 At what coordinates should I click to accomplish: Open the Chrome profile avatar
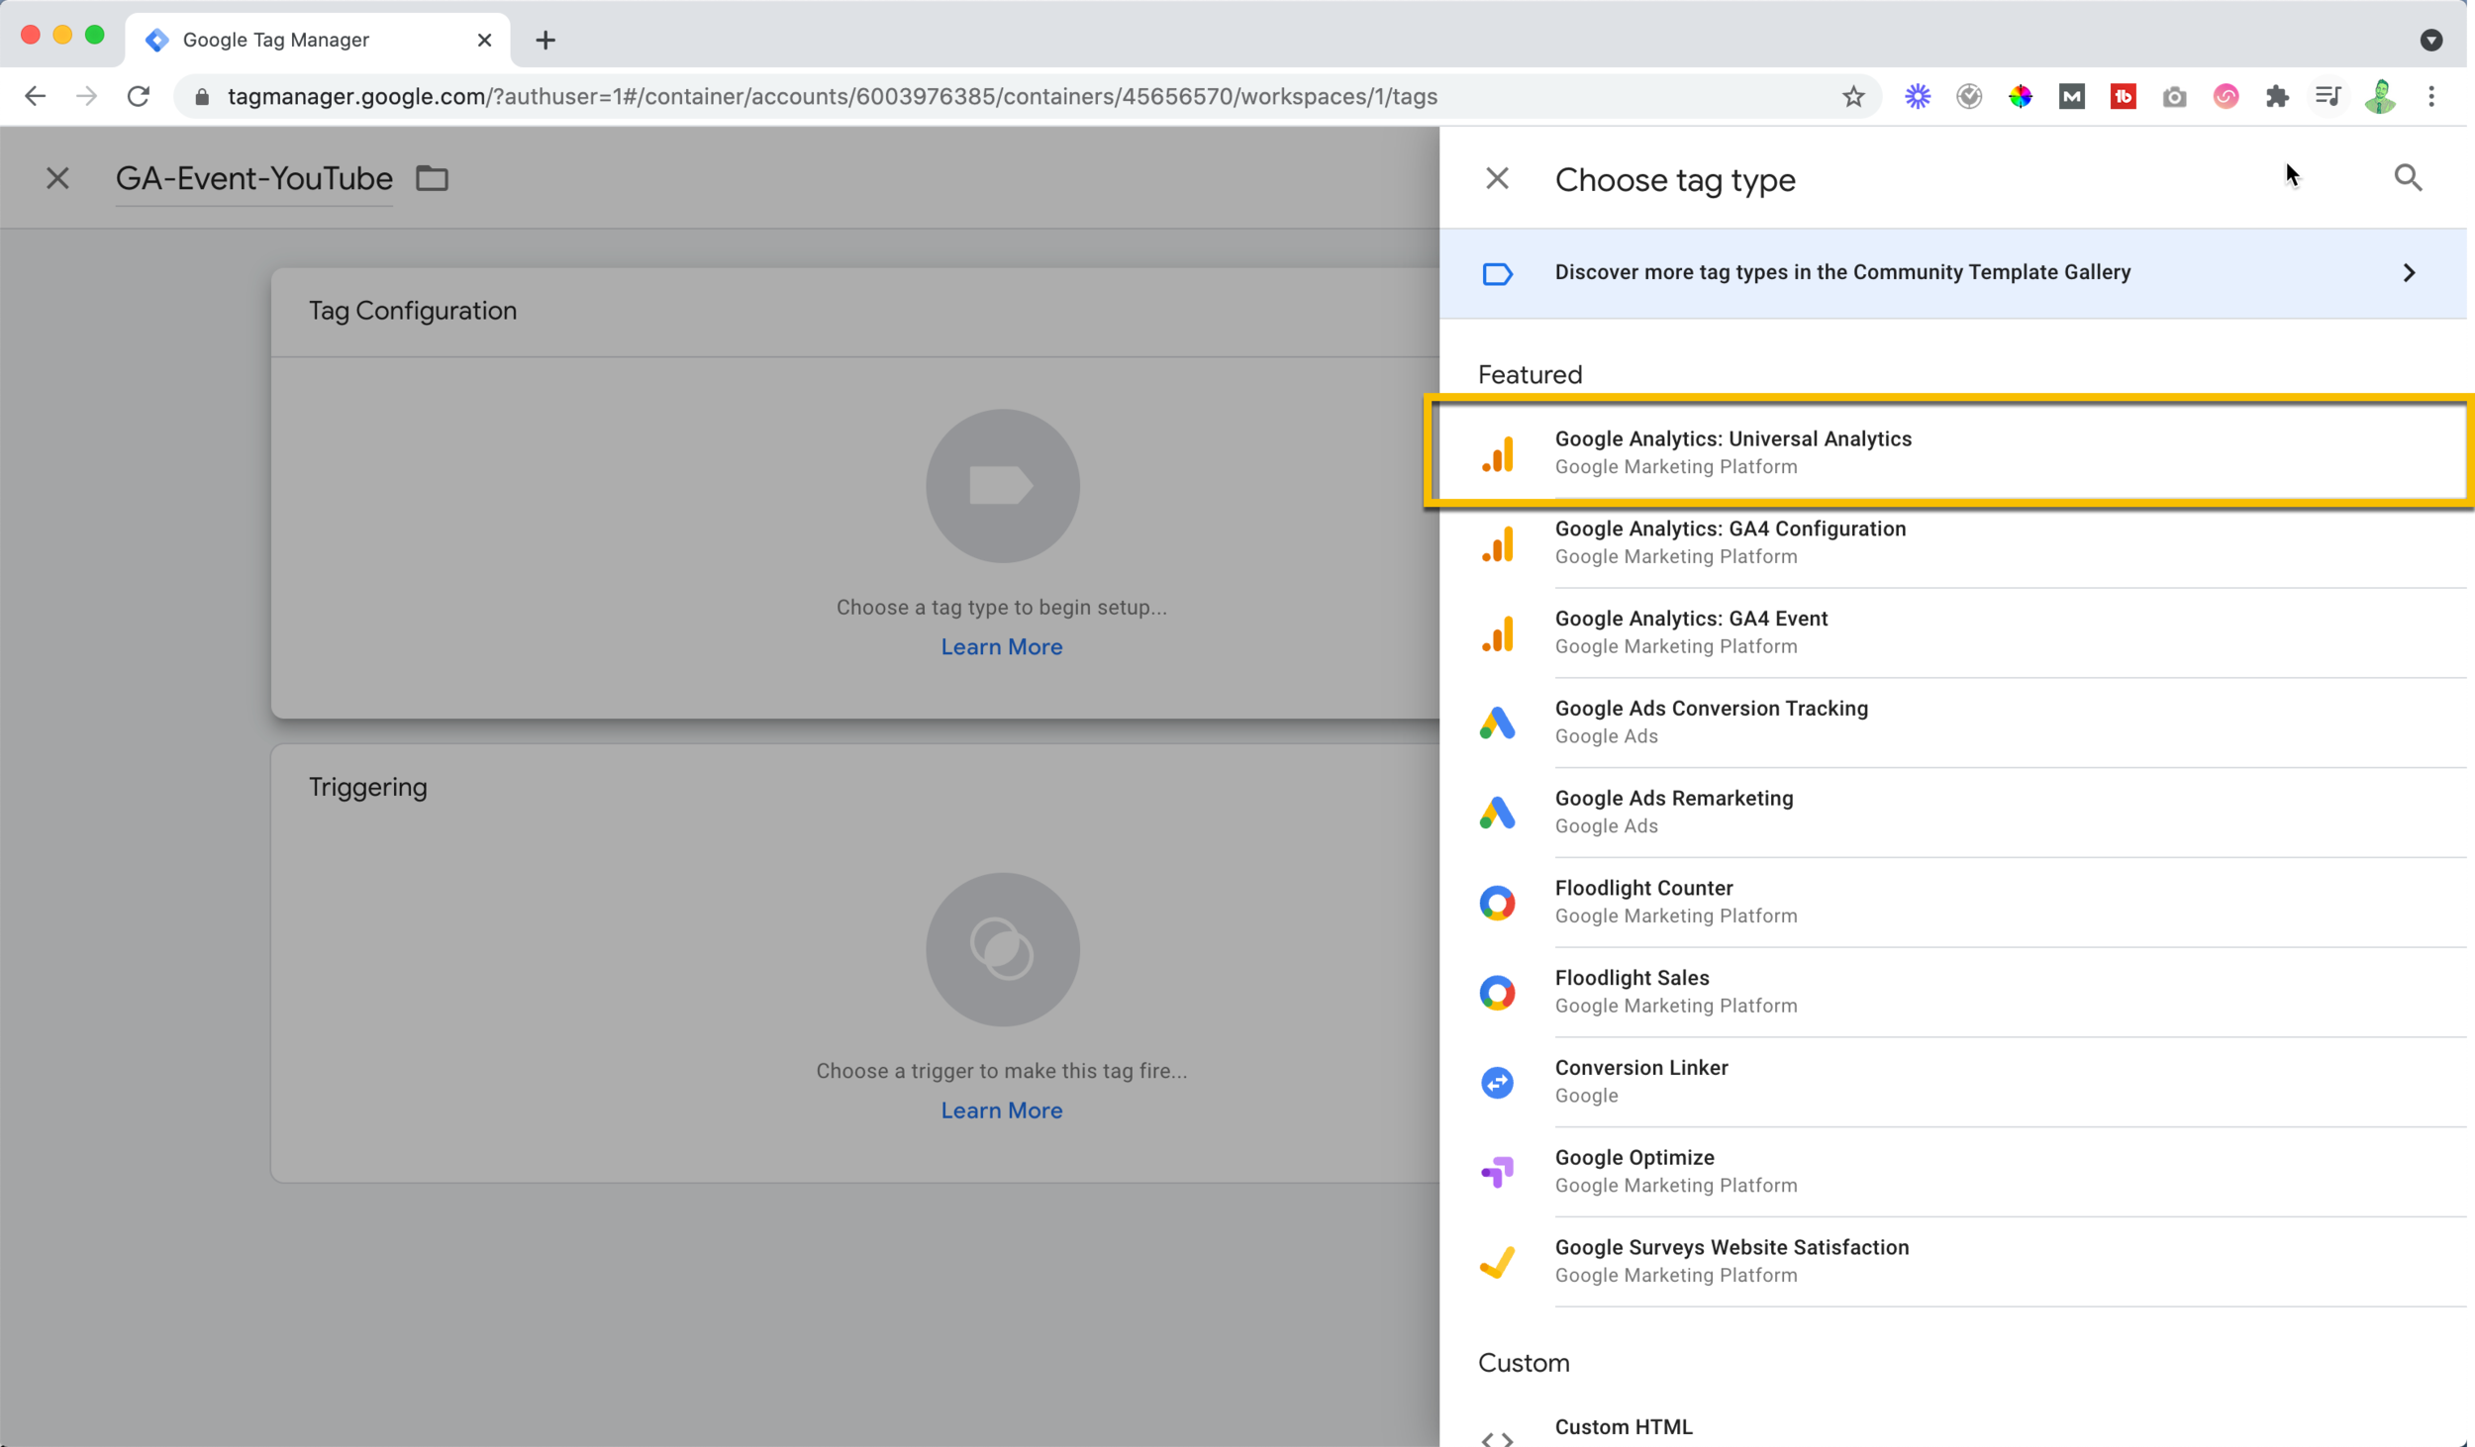(x=2380, y=97)
